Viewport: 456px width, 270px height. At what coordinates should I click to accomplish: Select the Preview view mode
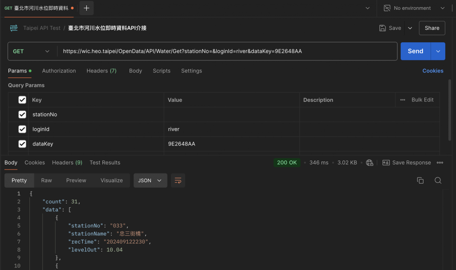(76, 181)
